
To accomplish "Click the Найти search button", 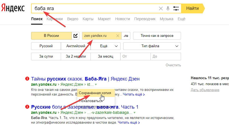I will pyautogui.click(x=192, y=8).
